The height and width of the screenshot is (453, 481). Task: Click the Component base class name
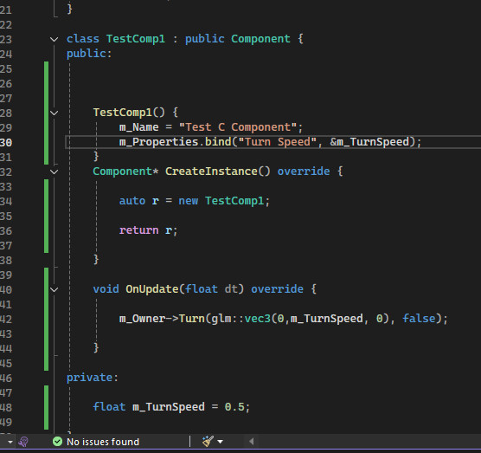point(260,39)
